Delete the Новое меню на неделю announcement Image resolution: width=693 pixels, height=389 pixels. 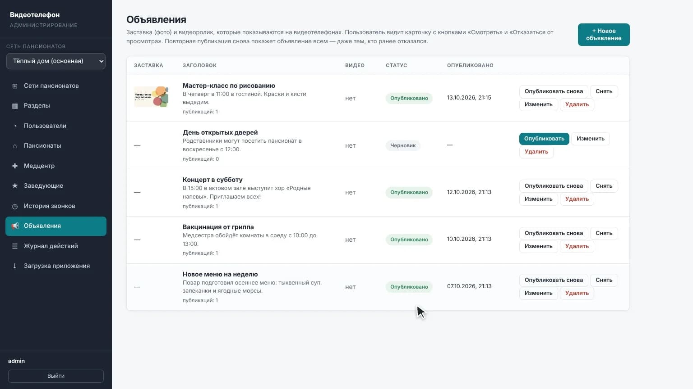(577, 293)
